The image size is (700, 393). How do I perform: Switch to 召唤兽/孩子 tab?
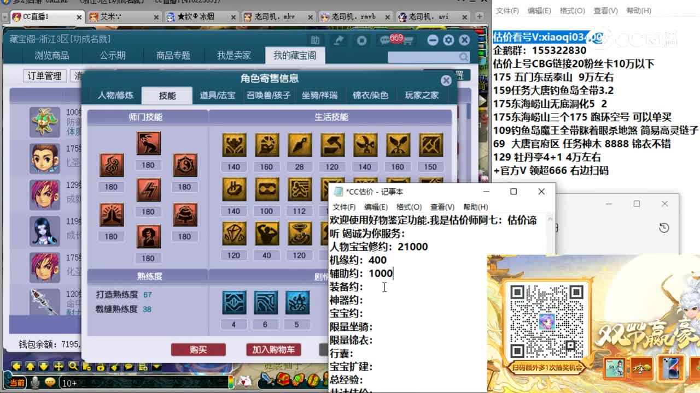point(268,95)
